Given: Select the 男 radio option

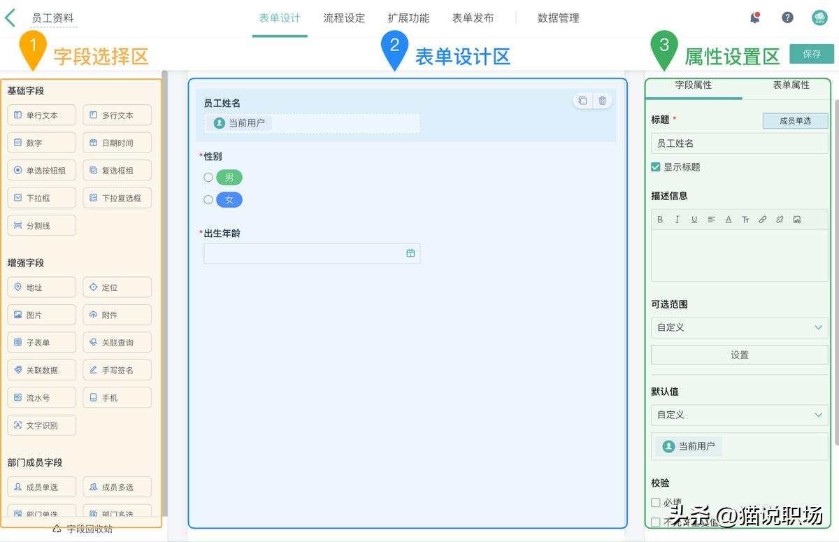Looking at the screenshot, I should pyautogui.click(x=208, y=177).
